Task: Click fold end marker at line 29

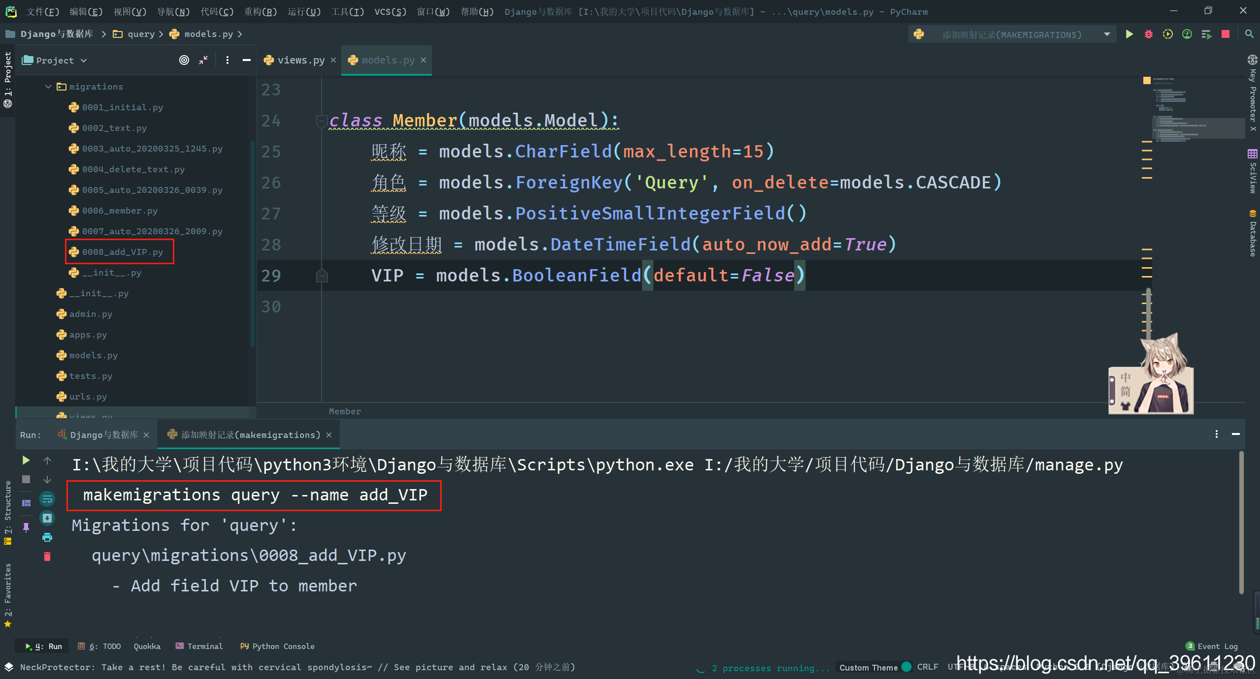Action: click(322, 276)
